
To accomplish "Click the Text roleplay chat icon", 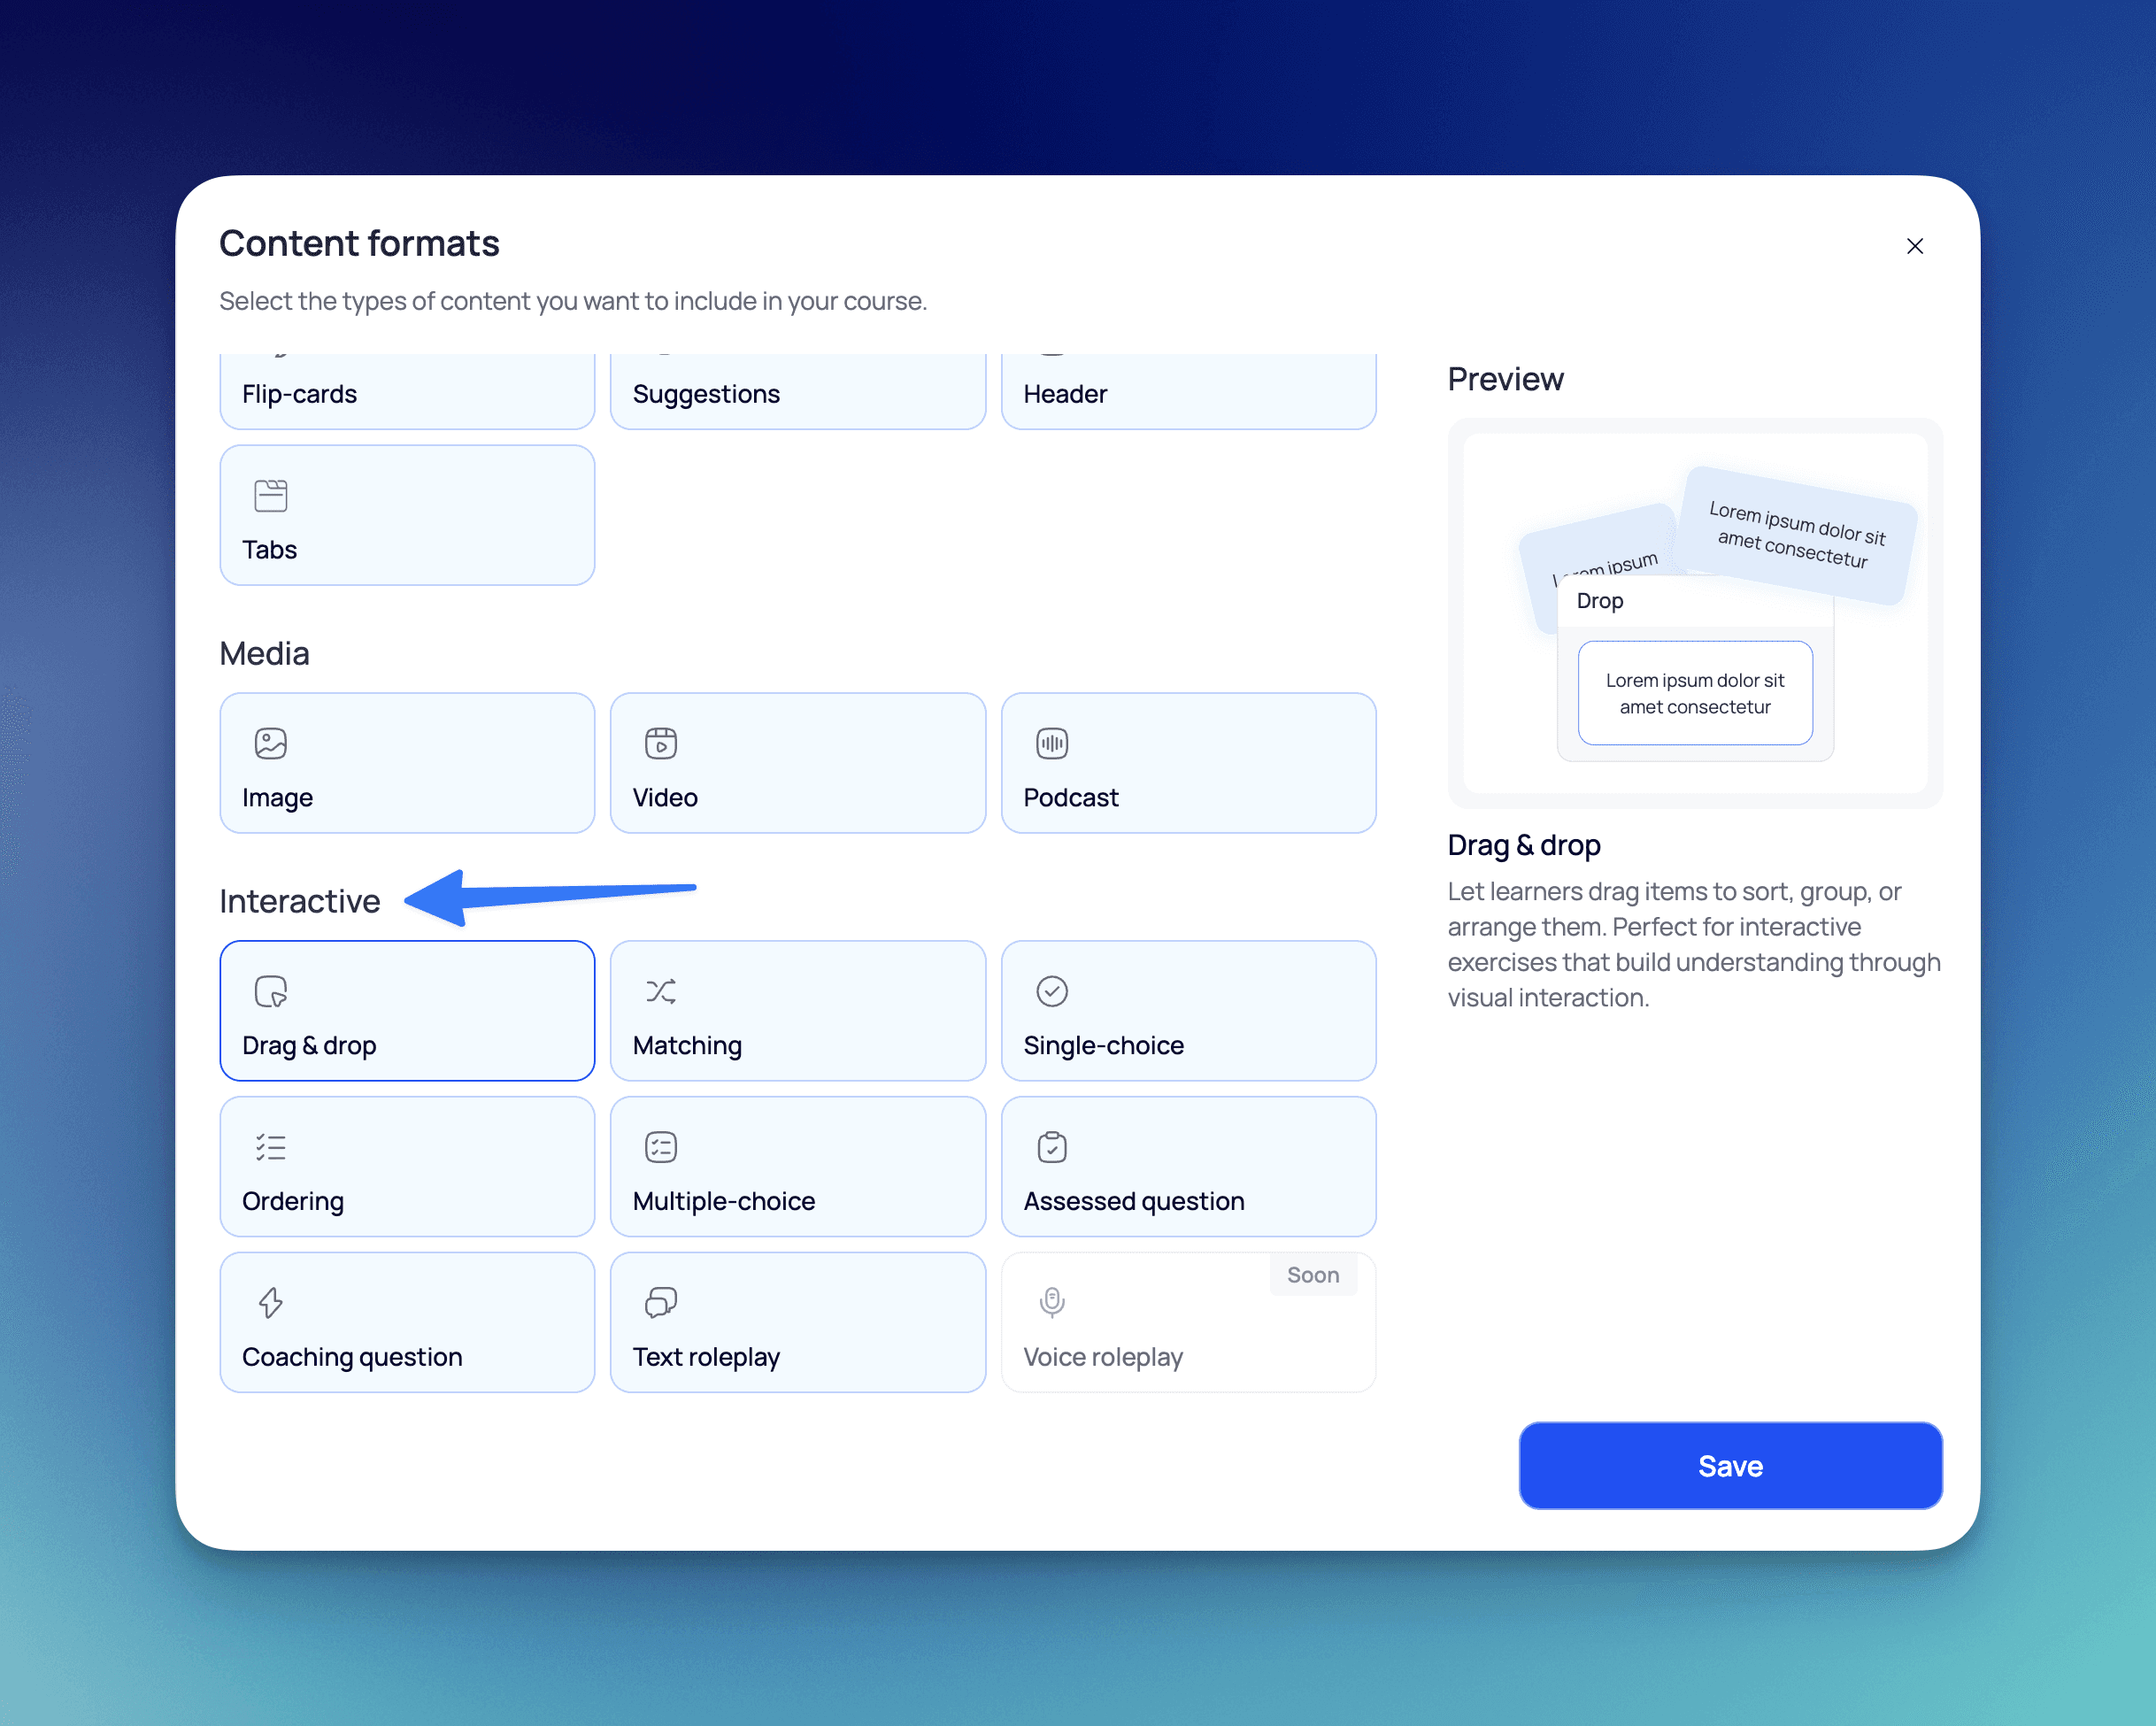I will coord(661,1302).
